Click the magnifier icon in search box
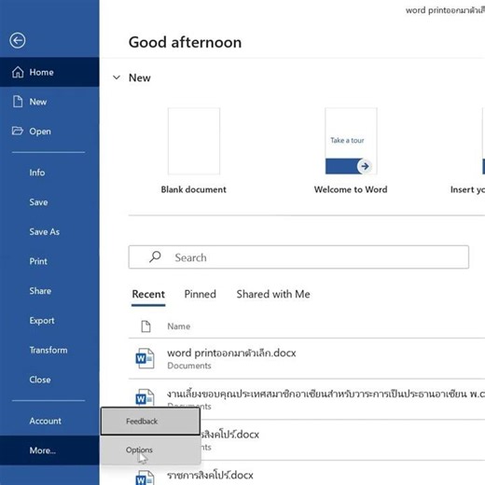 155,256
